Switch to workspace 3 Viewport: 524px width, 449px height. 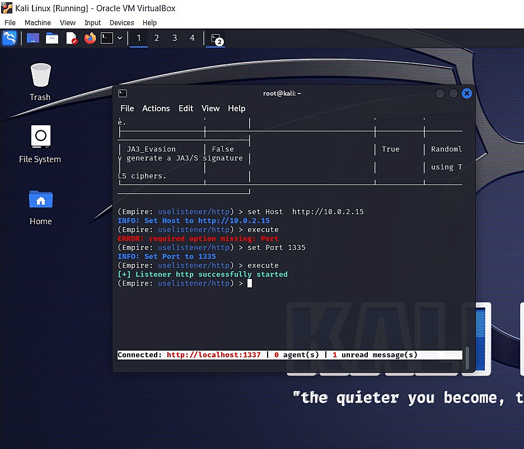pos(175,38)
